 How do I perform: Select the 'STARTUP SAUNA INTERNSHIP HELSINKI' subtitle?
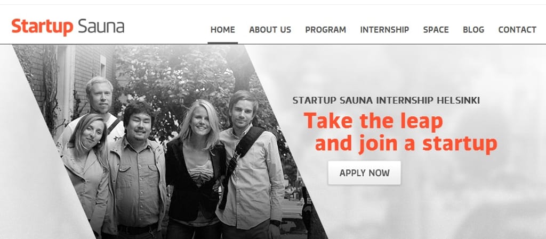pos(386,100)
